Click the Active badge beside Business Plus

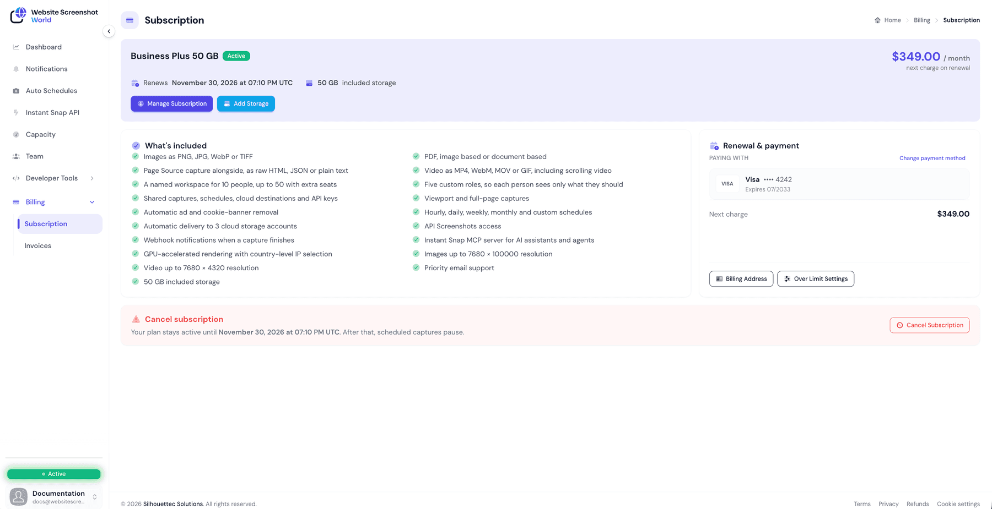pyautogui.click(x=236, y=56)
